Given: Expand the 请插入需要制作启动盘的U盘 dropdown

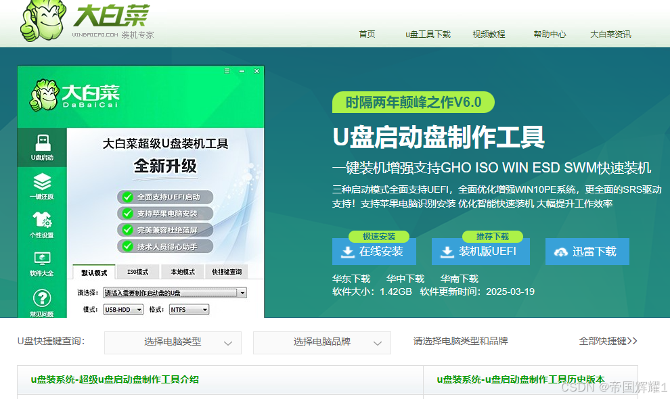Looking at the screenshot, I should (x=175, y=293).
